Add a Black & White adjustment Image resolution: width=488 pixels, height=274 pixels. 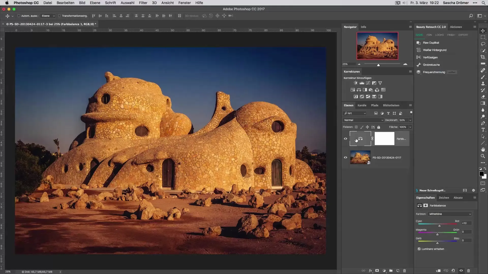(x=365, y=90)
